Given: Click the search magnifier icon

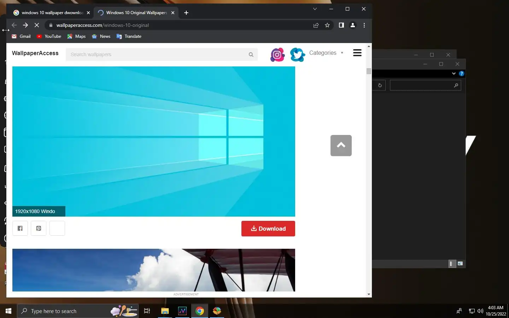Looking at the screenshot, I should click(251, 54).
